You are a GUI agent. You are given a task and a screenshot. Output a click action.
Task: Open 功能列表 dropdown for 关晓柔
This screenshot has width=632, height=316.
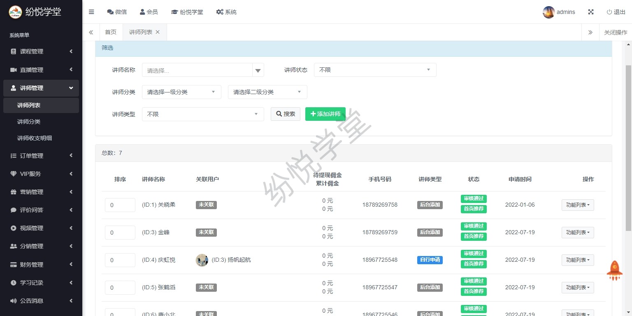pos(577,205)
